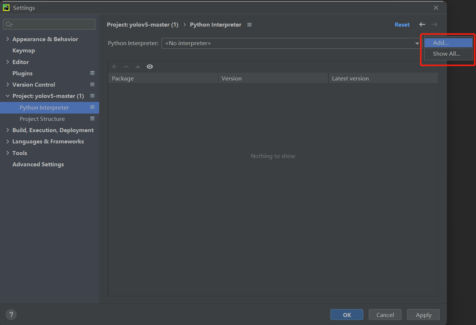476x325 pixels.
Task: Click project-level icon beside Python Interpreter item
Action: pos(92,107)
